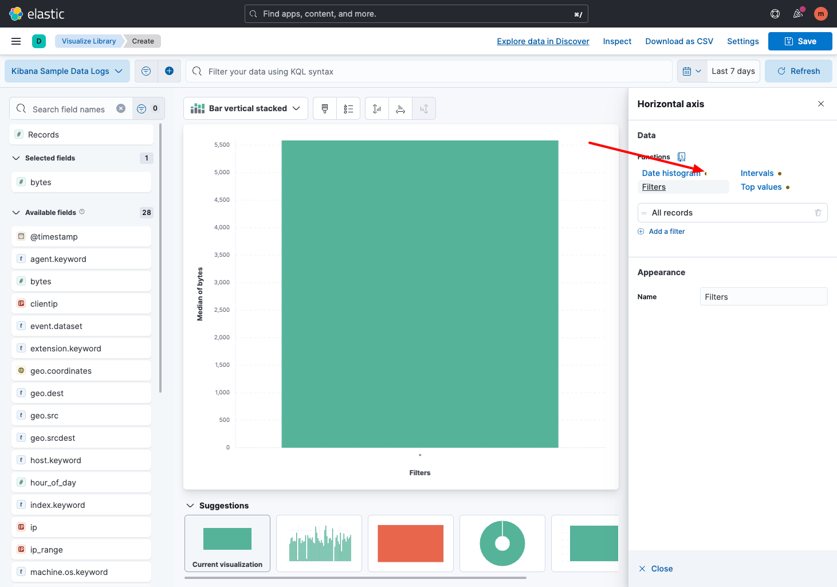Open bottom axis settings icon
The image size is (837, 587).
400,108
